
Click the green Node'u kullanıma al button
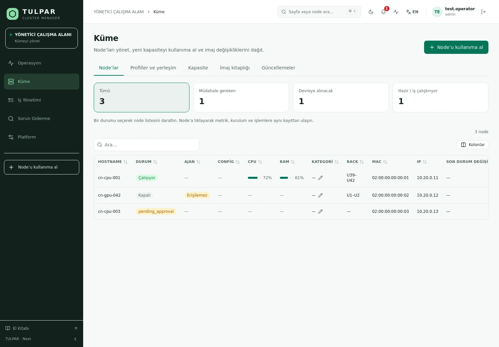[x=456, y=47]
